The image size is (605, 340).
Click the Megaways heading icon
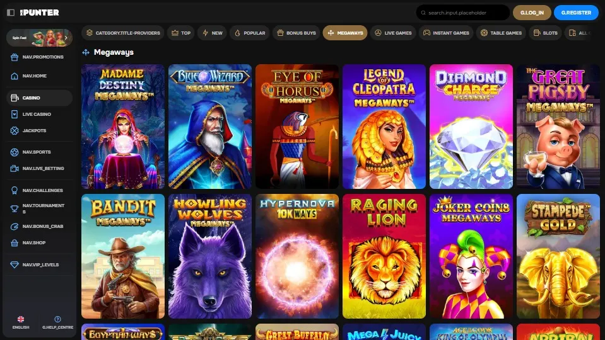pyautogui.click(x=86, y=52)
